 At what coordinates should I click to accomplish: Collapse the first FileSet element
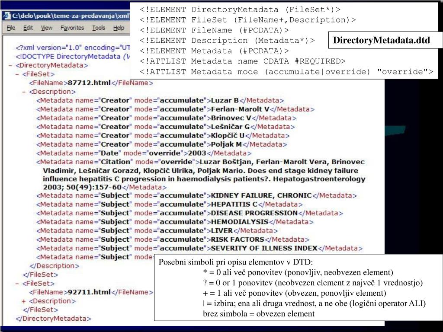click(x=17, y=74)
